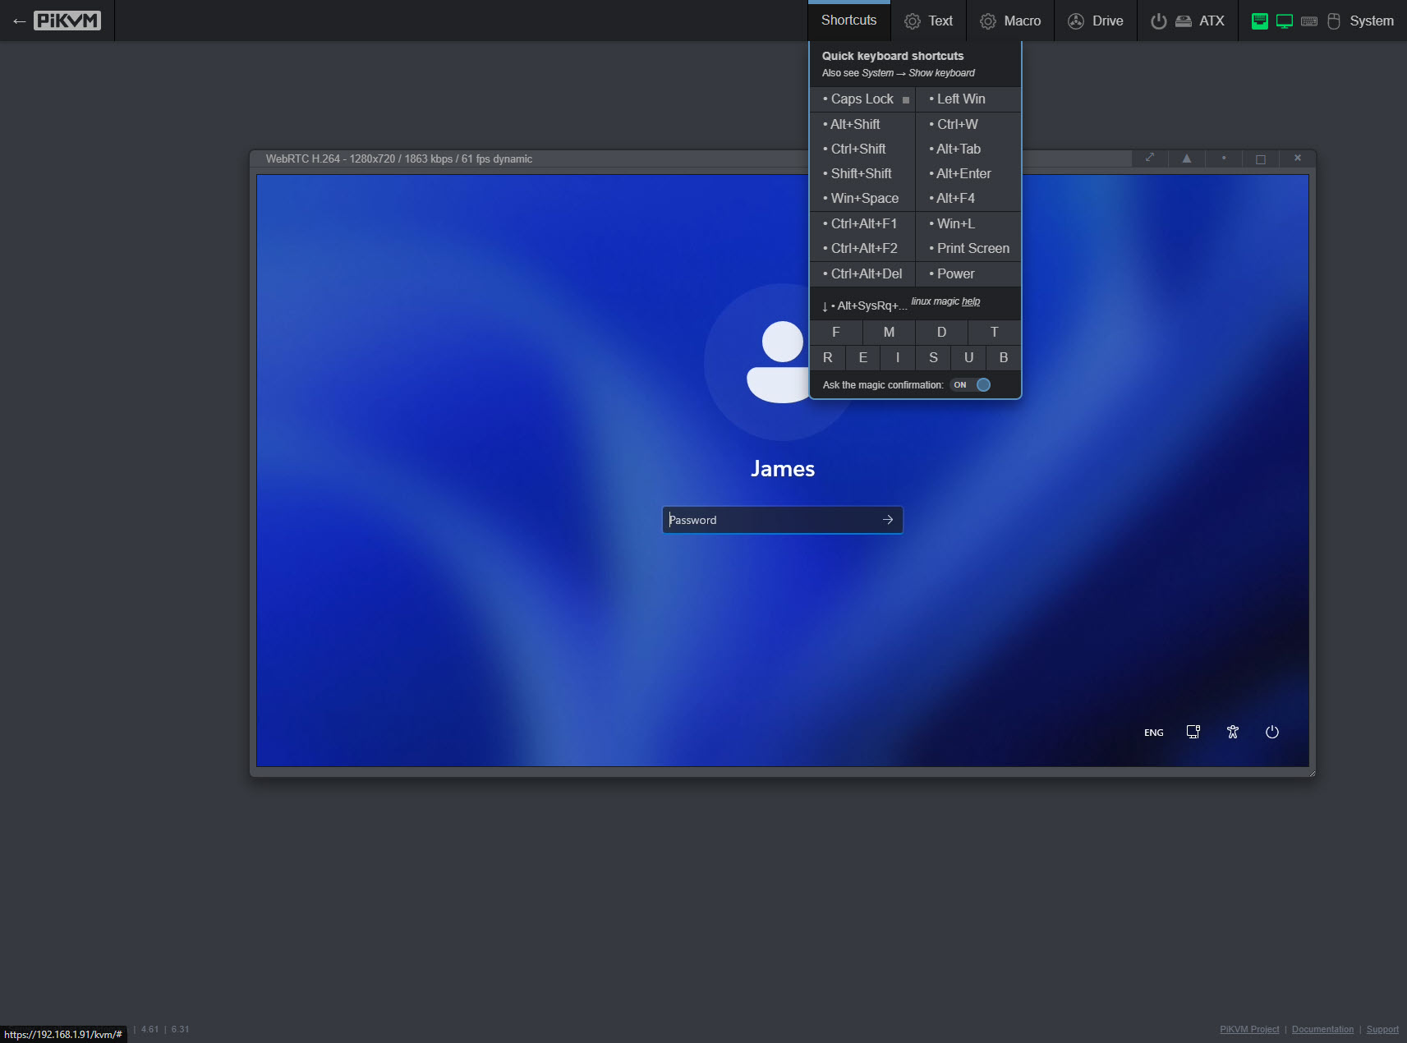The width and height of the screenshot is (1407, 1043).
Task: Toggle Caps Lock shortcut
Action: (862, 99)
